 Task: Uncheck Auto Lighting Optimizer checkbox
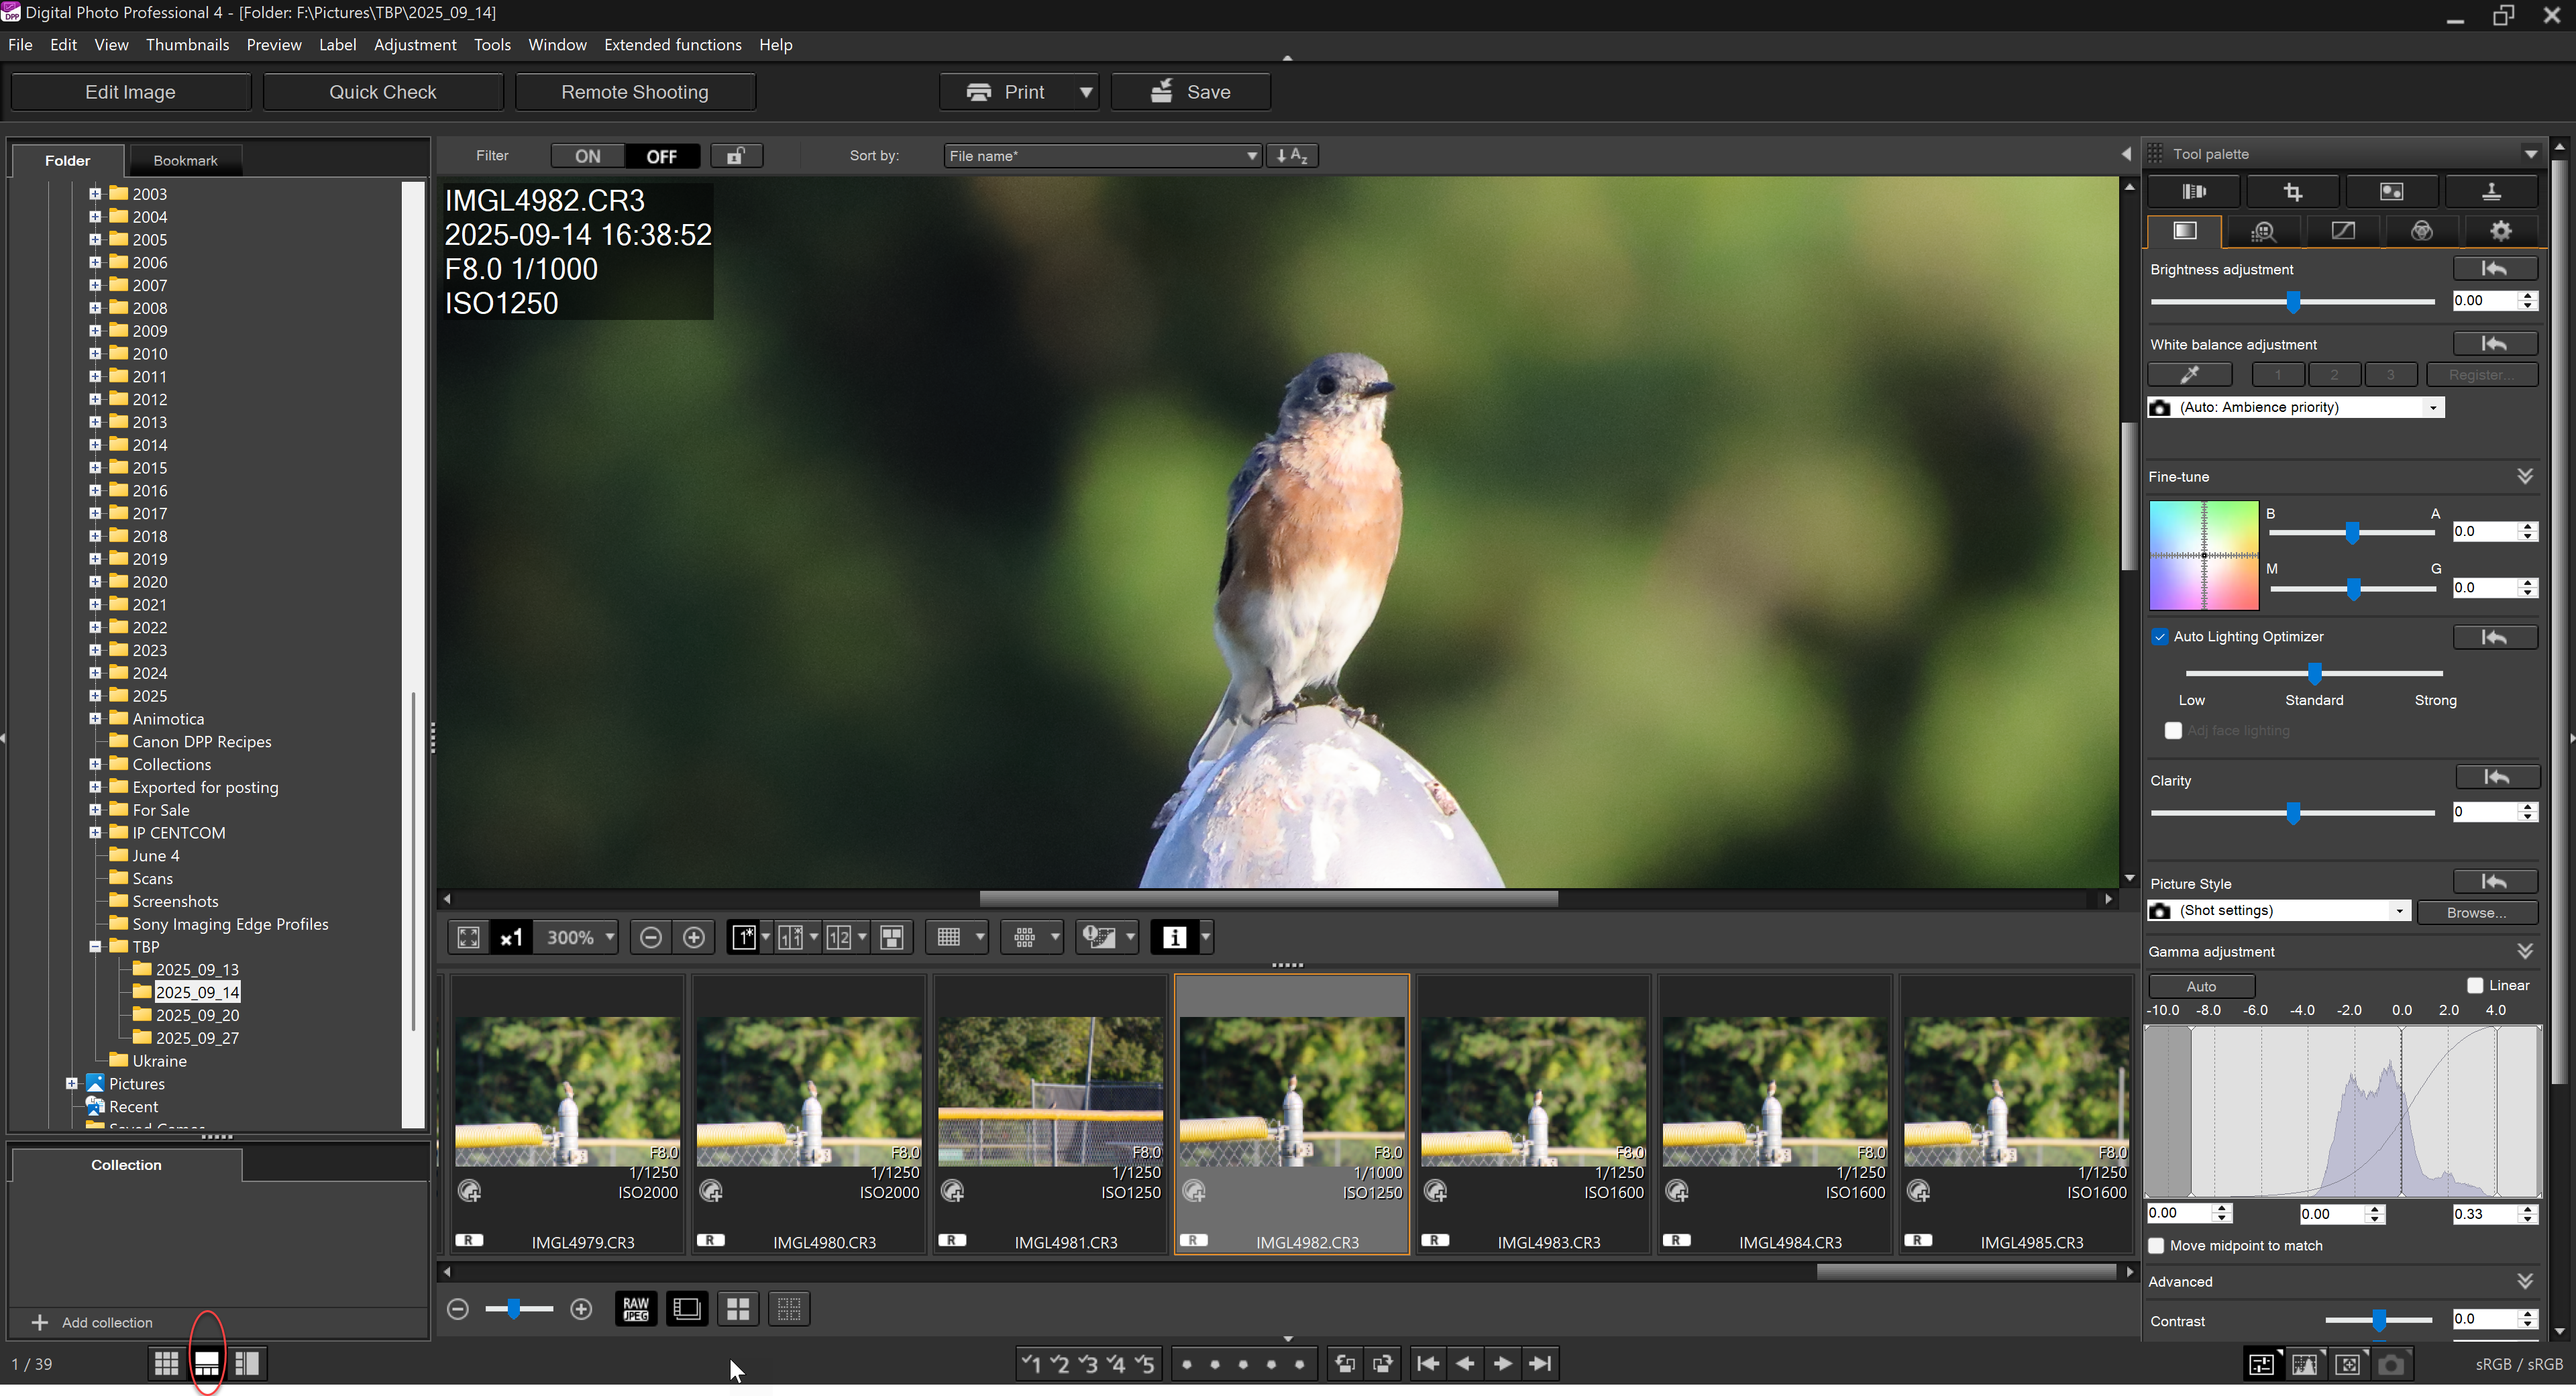click(2160, 637)
